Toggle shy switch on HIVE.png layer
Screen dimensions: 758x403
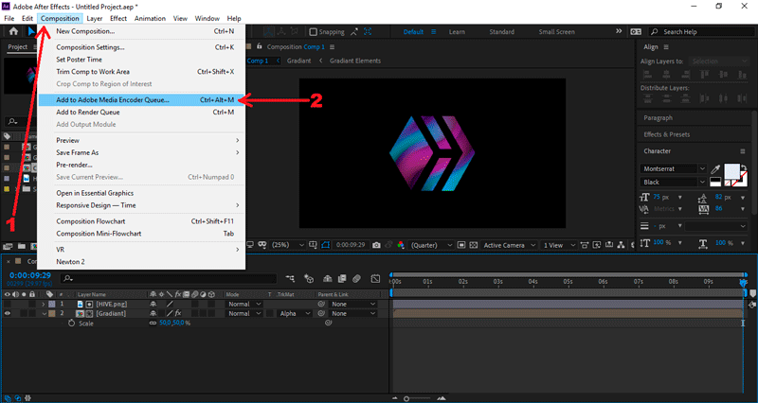click(x=153, y=304)
